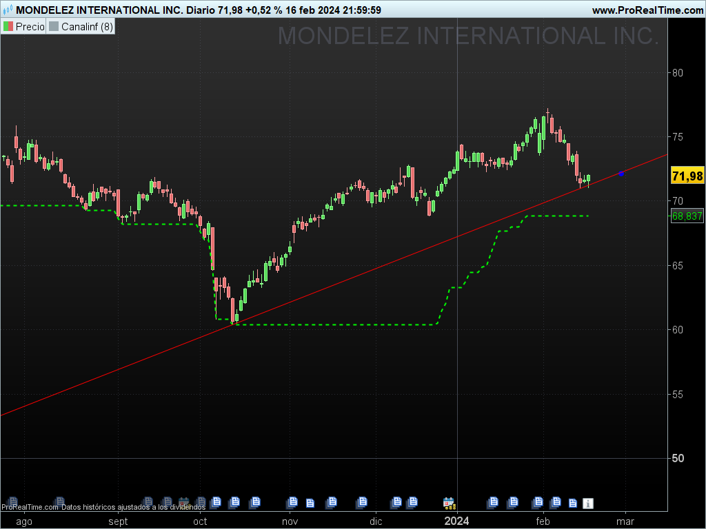Open the news document icon nearest the dic label
Image resolution: width=706 pixels, height=529 pixels.
pyautogui.click(x=361, y=501)
